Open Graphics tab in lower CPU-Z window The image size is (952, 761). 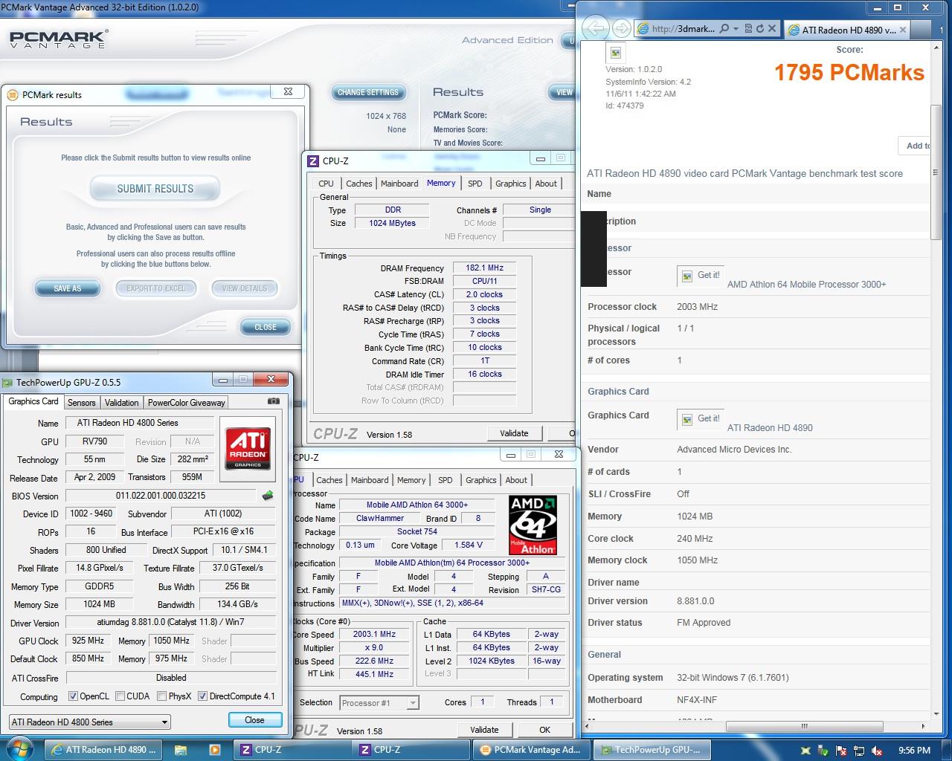click(x=481, y=480)
